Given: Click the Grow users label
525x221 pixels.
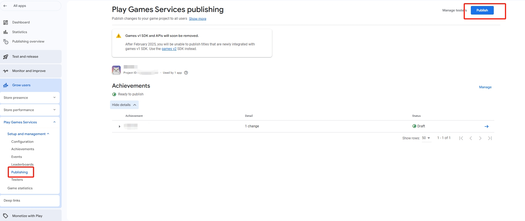Looking at the screenshot, I should pos(21,85).
